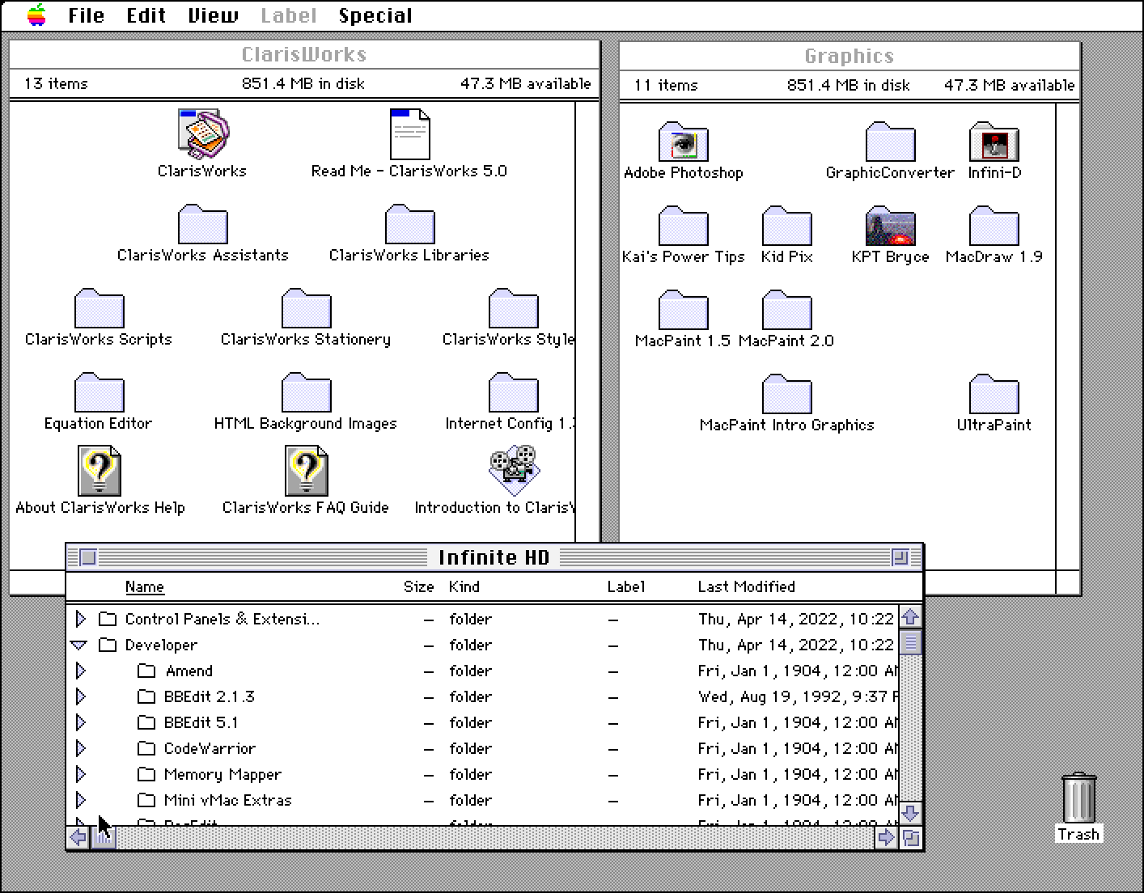Open the File menu
The image size is (1144, 893).
click(x=86, y=15)
